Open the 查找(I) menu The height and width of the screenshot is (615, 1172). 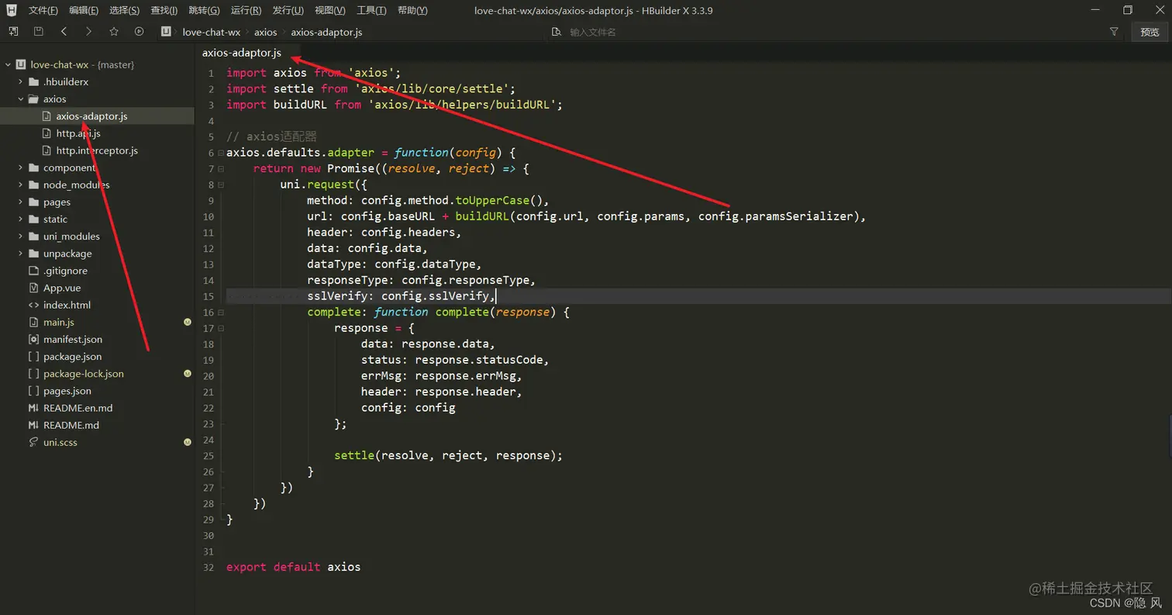pos(164,10)
